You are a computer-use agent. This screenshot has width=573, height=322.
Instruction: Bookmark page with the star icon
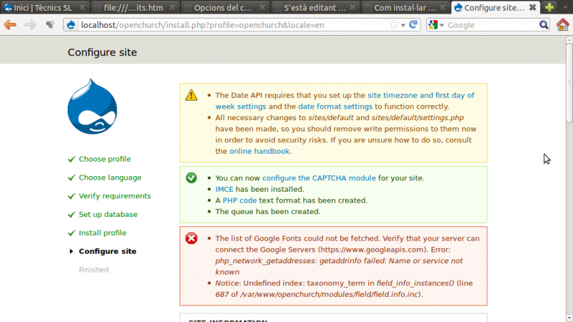(394, 24)
